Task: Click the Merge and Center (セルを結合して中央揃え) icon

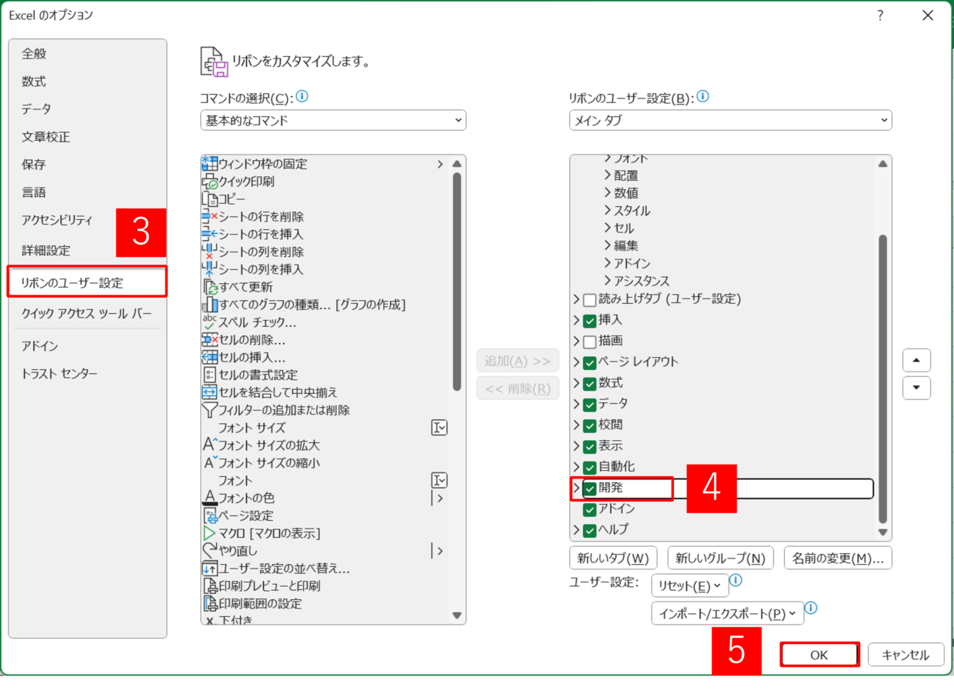Action: tap(209, 392)
